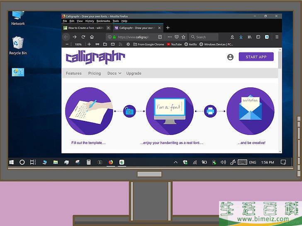Open the History menu

click(x=90, y=21)
